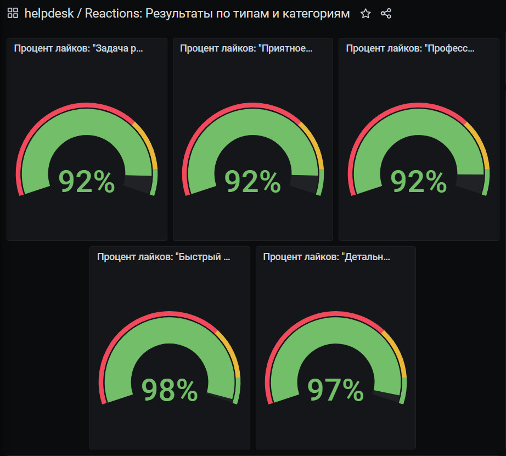Open the "Быстрый ..." panel title menu
The height and width of the screenshot is (456, 506).
164,257
